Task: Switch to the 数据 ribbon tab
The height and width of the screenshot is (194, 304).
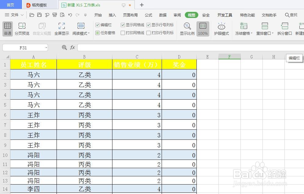Action: tap(163, 15)
